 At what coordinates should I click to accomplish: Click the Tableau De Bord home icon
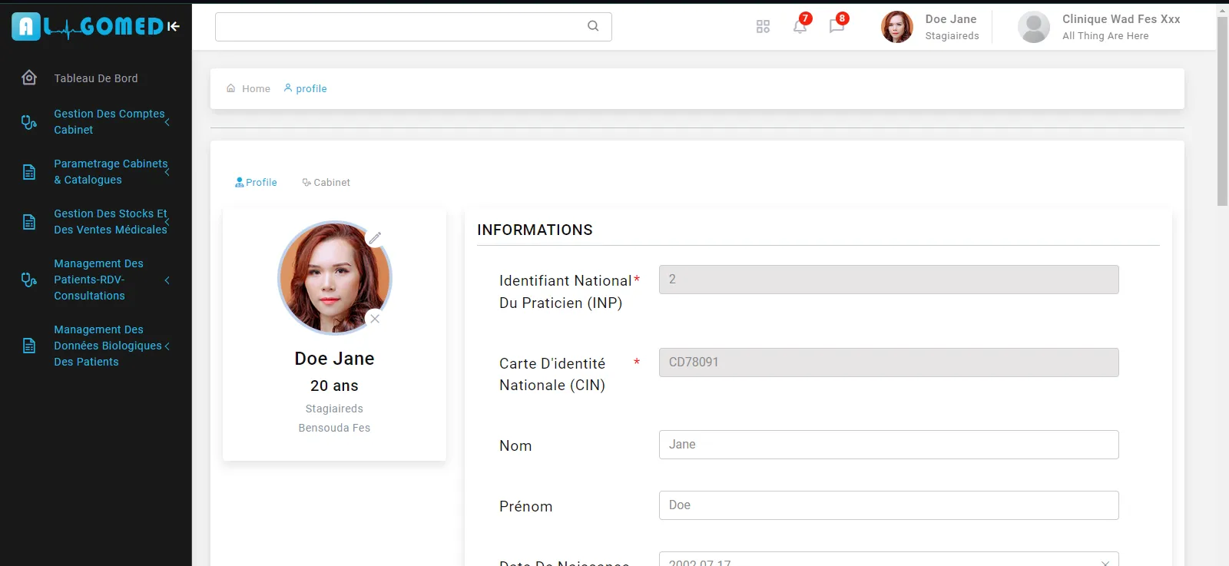click(29, 78)
